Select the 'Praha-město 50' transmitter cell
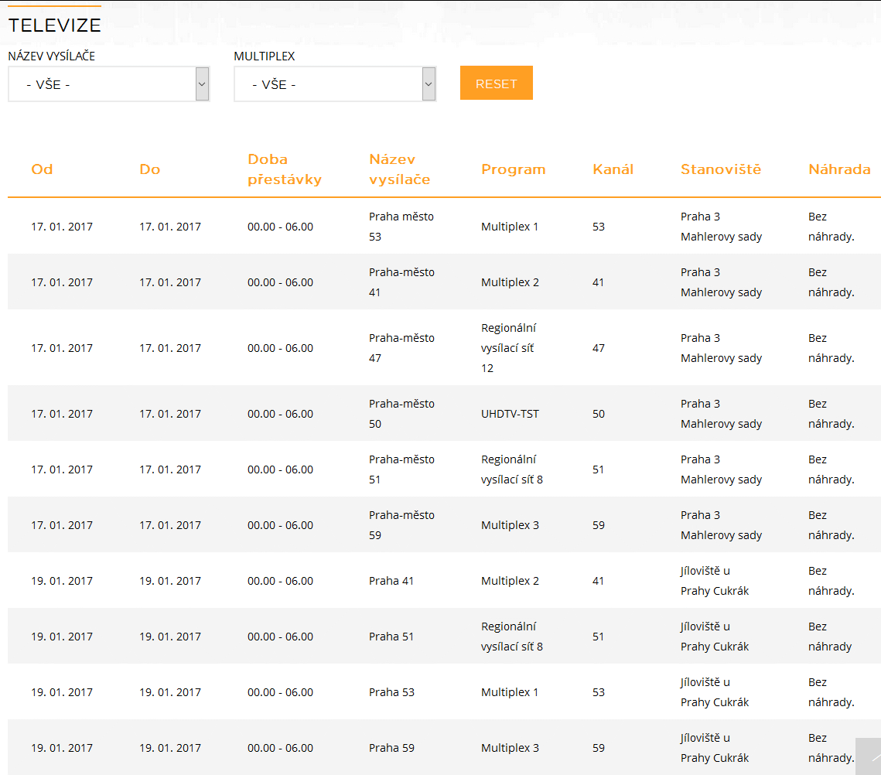Image resolution: width=881 pixels, height=775 pixels. [401, 414]
